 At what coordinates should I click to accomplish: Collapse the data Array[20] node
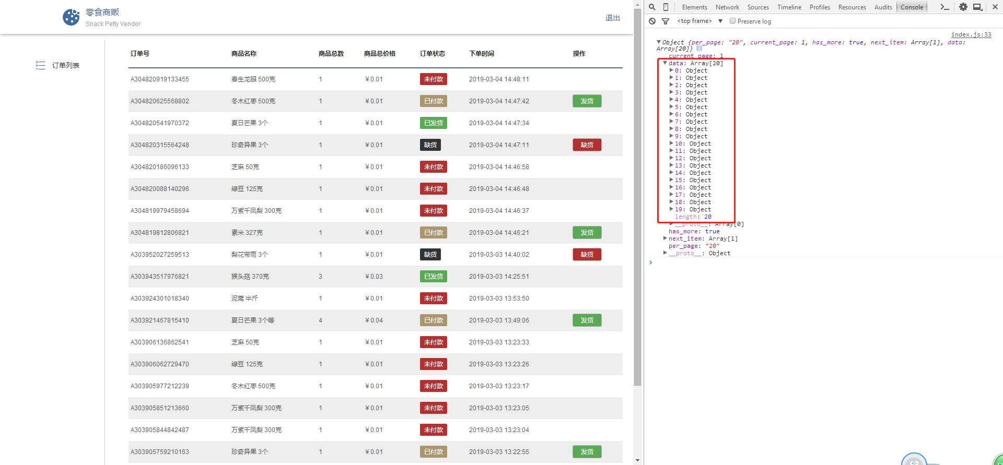coord(665,63)
